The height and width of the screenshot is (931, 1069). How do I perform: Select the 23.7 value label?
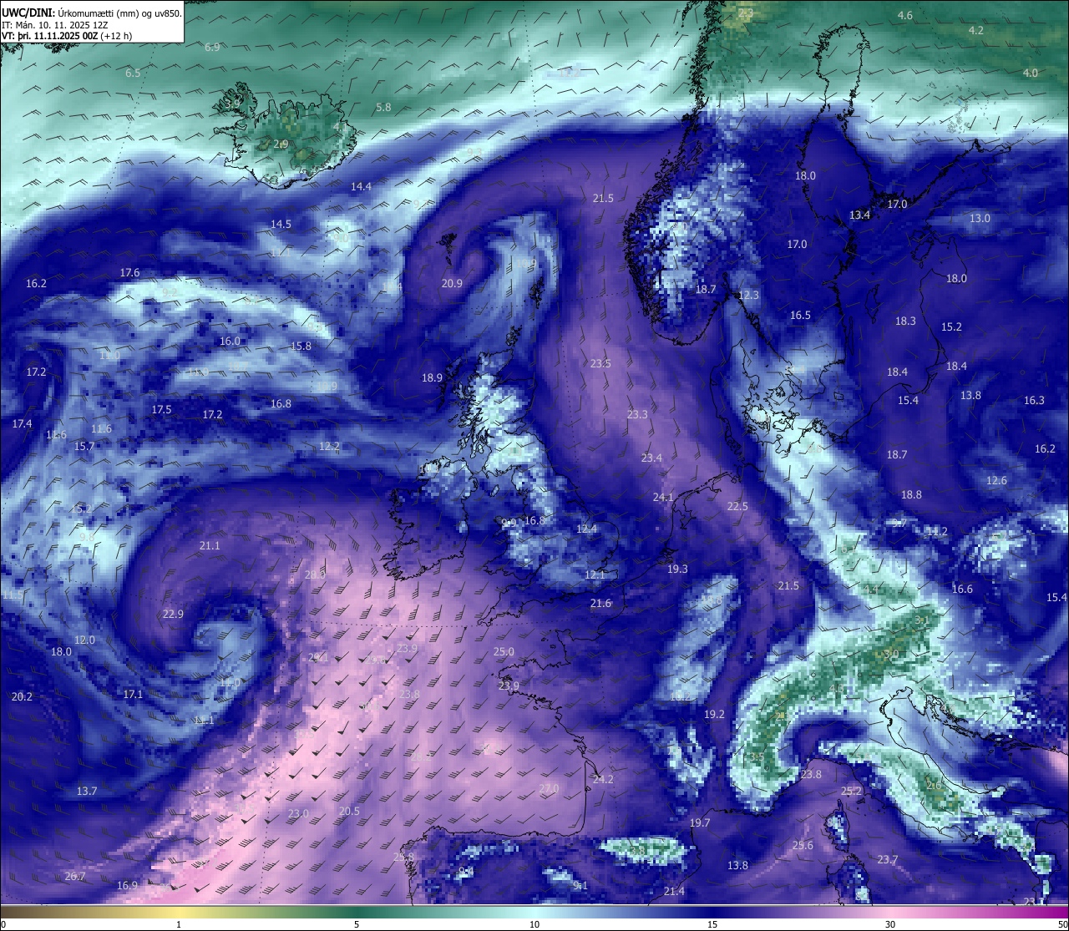click(888, 860)
